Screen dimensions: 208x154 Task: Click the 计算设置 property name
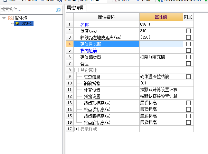(x=92, y=90)
